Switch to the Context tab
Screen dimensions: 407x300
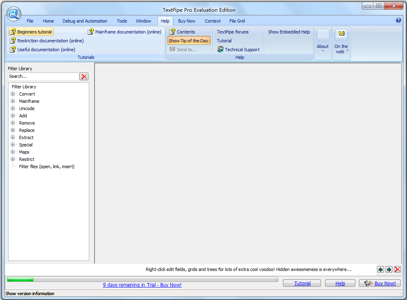(x=212, y=21)
